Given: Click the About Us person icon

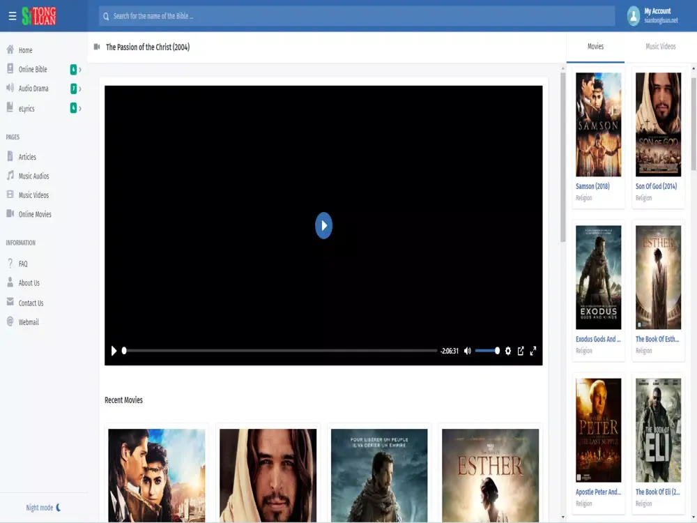Looking at the screenshot, I should point(10,282).
